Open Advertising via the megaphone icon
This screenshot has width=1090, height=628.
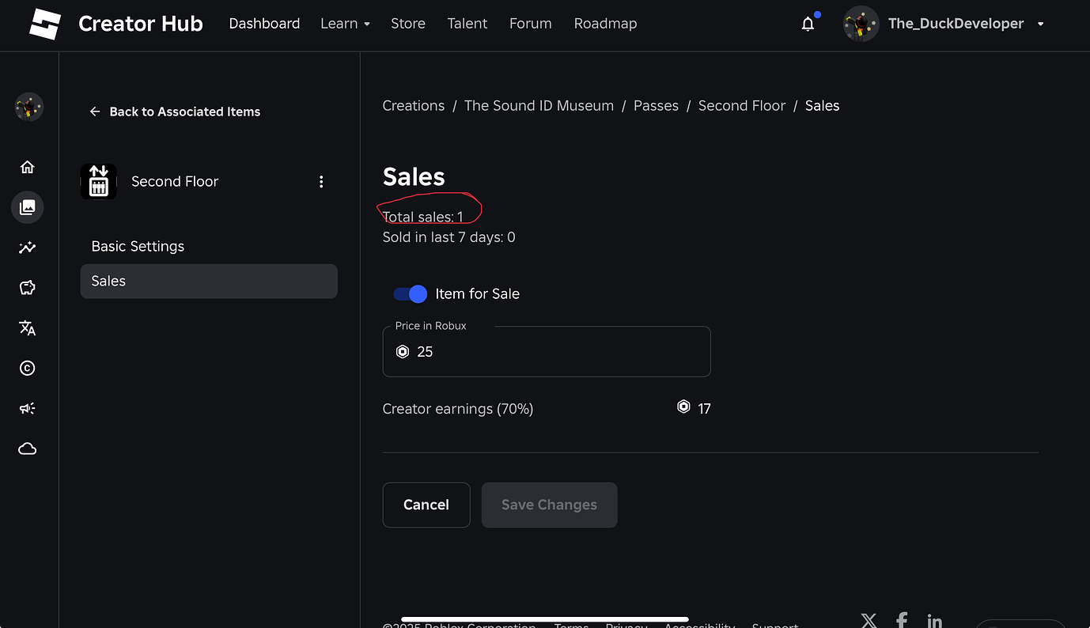pos(27,408)
